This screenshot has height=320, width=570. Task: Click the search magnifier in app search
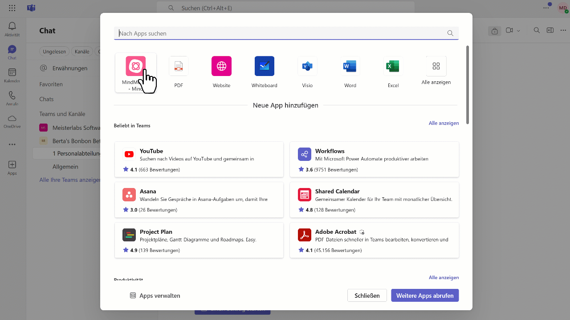point(450,33)
